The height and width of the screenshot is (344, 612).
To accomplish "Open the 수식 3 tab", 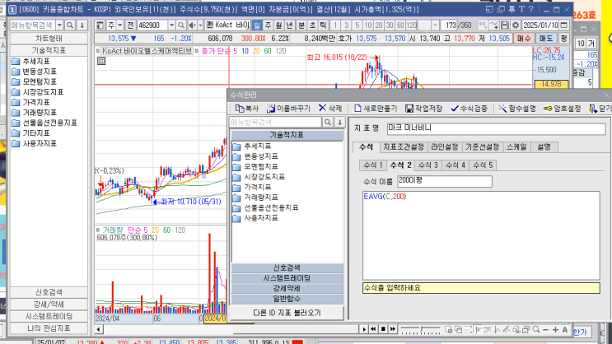I will (427, 165).
